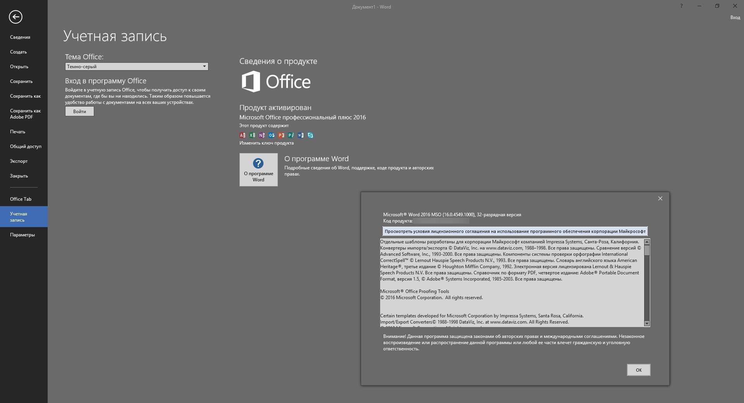Select Сохранить как in the sidebar
The width and height of the screenshot is (744, 403).
24,96
